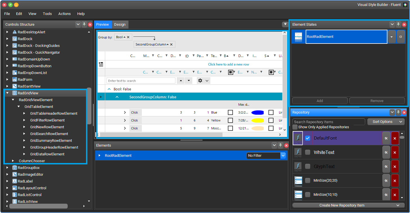Click the blue color swatch in the grid

[x=257, y=112]
